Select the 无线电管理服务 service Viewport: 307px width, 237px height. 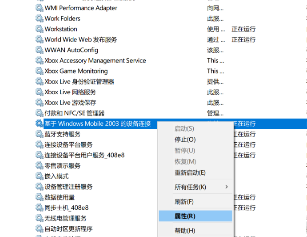pos(65,218)
